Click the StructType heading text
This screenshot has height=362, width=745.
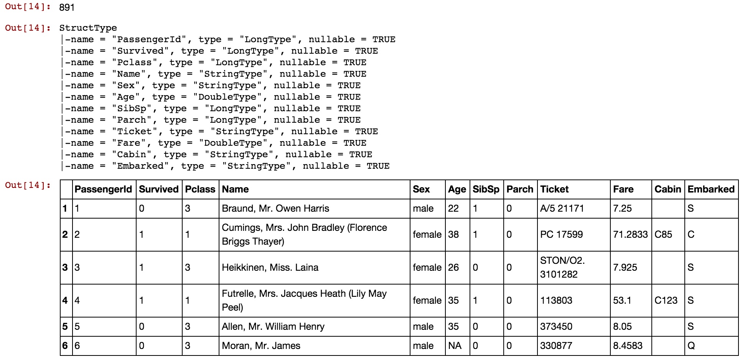[88, 28]
